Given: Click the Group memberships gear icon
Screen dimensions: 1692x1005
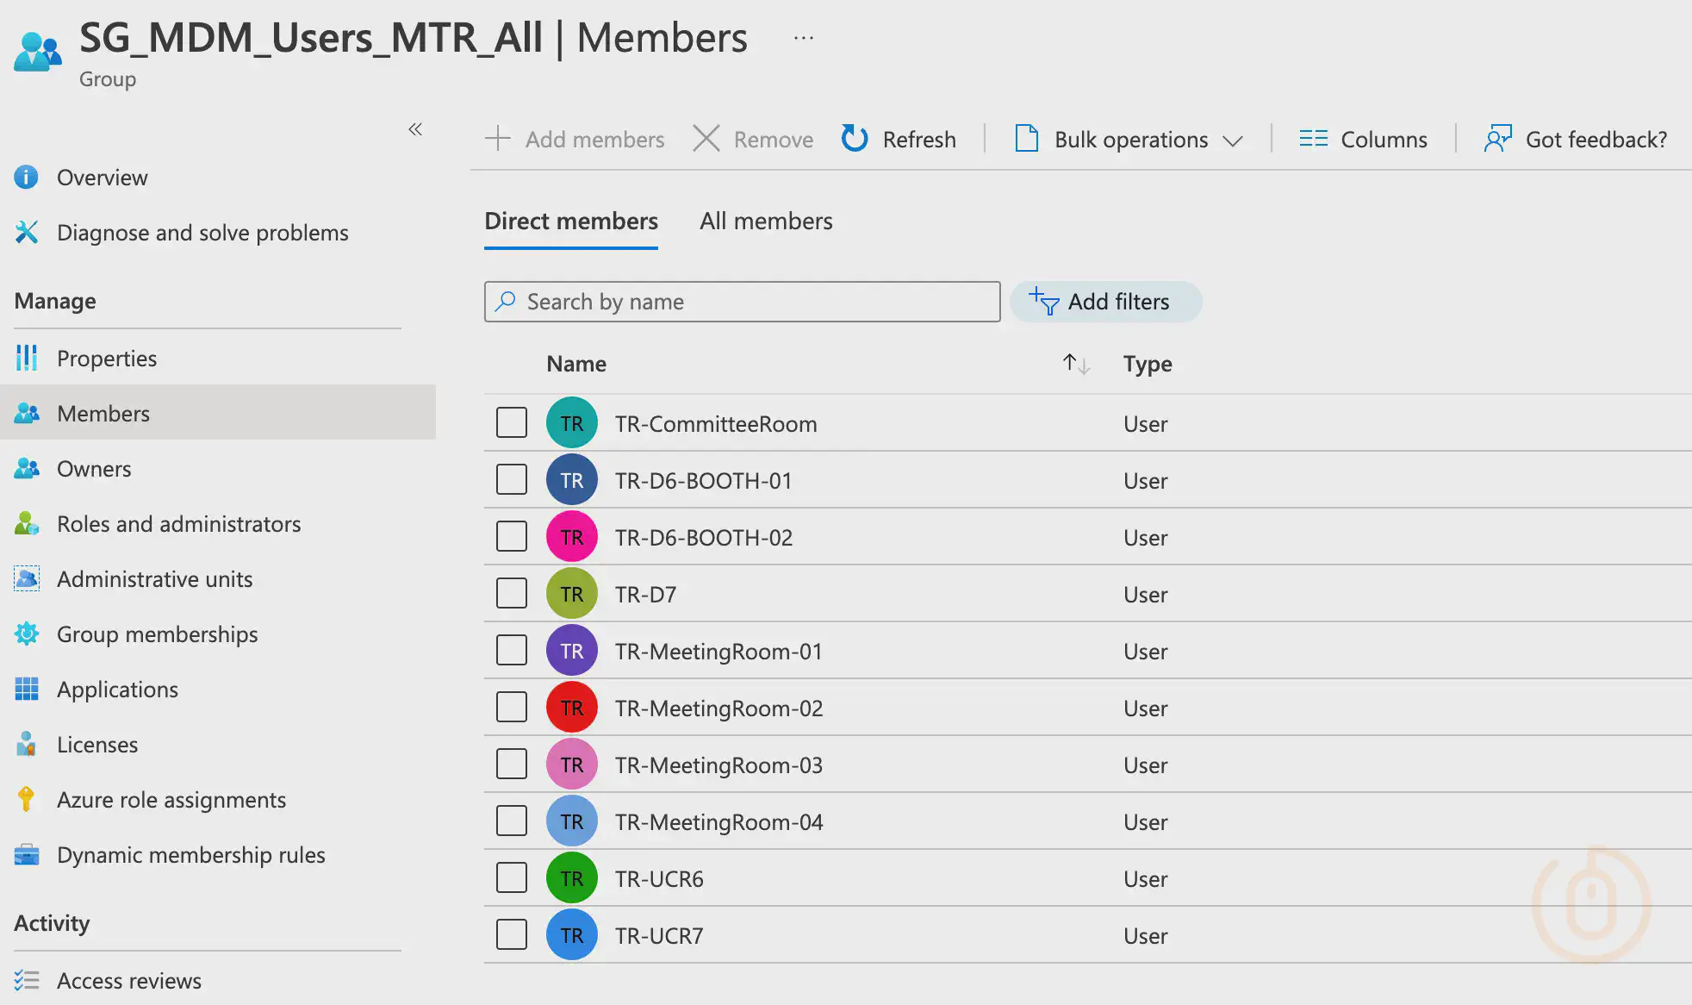Looking at the screenshot, I should [x=27, y=634].
